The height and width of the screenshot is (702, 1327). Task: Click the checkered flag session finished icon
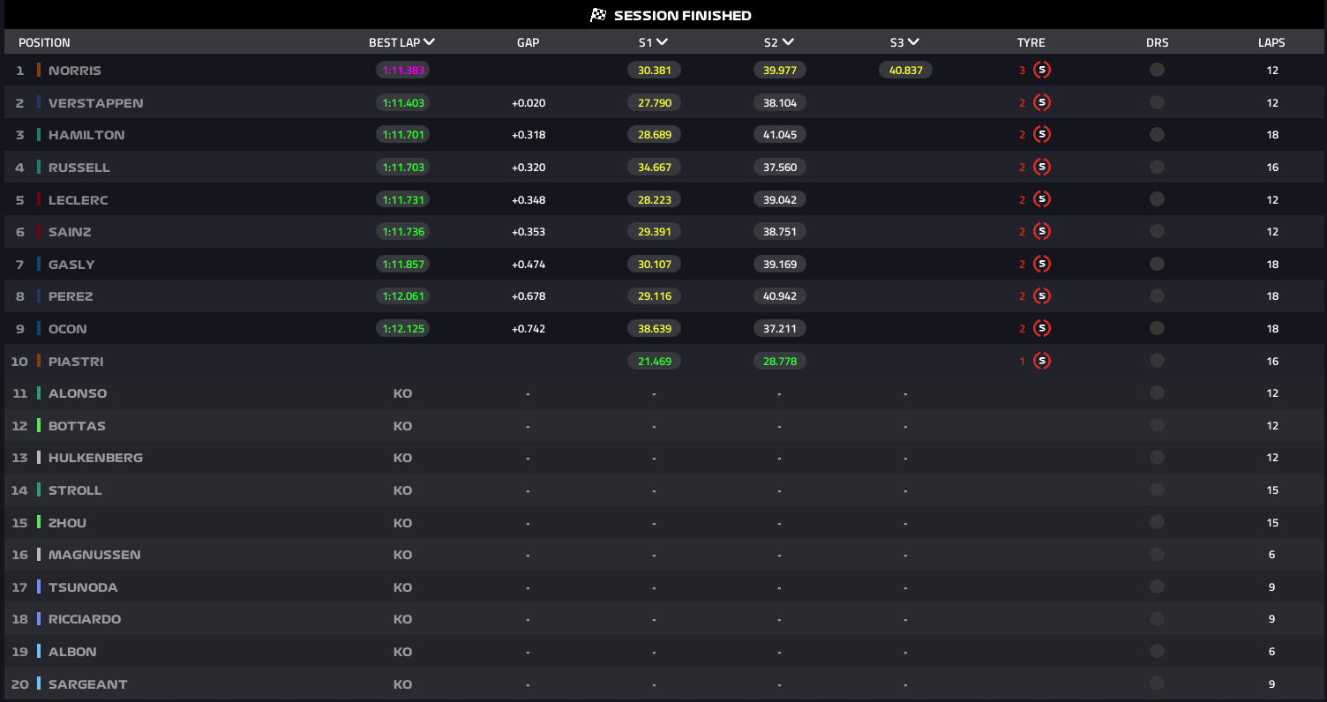pos(598,15)
